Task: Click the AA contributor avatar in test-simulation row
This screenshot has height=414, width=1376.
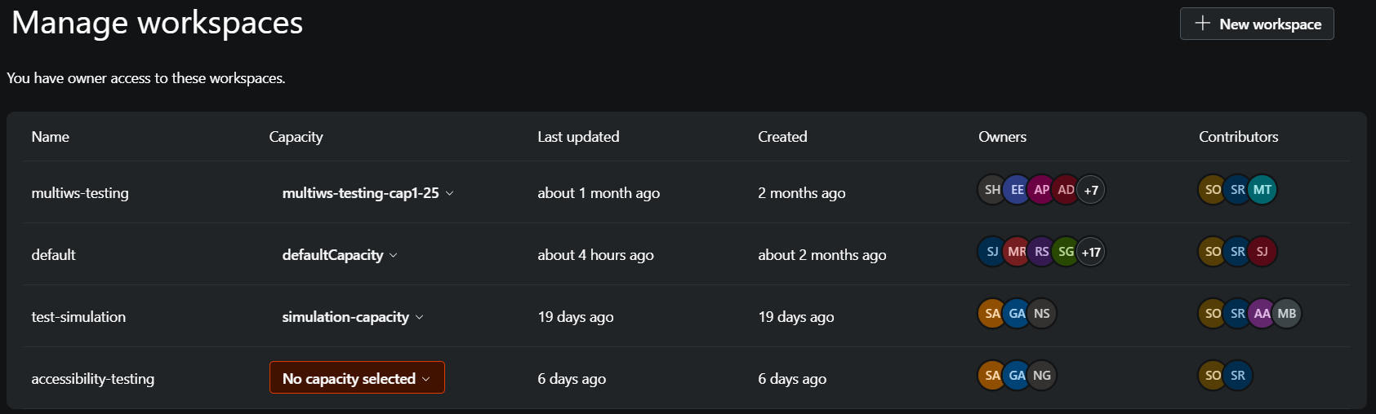Action: coord(1262,314)
